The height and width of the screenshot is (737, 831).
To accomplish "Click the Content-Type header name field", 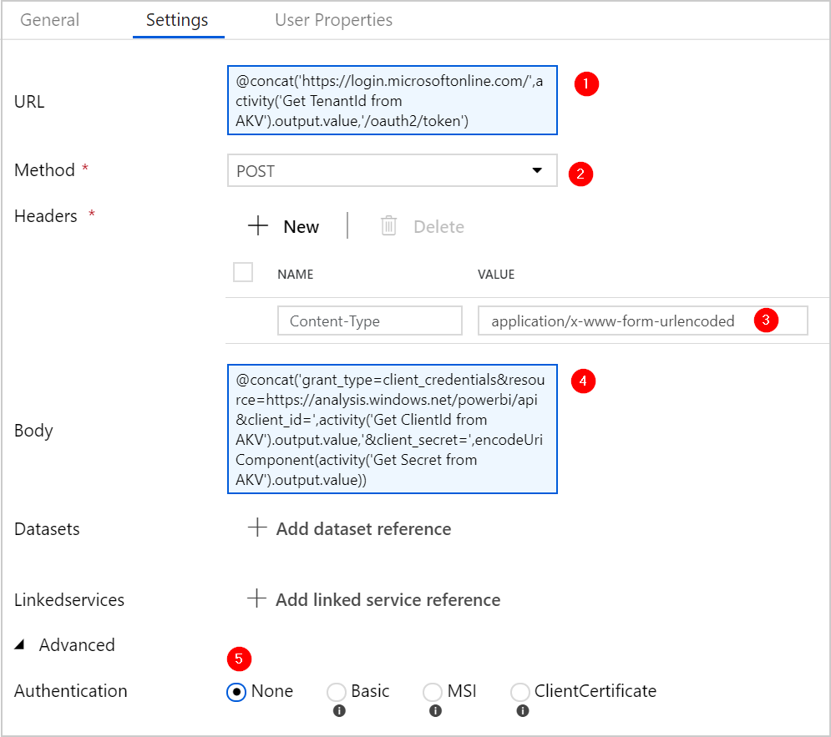I will (x=370, y=321).
